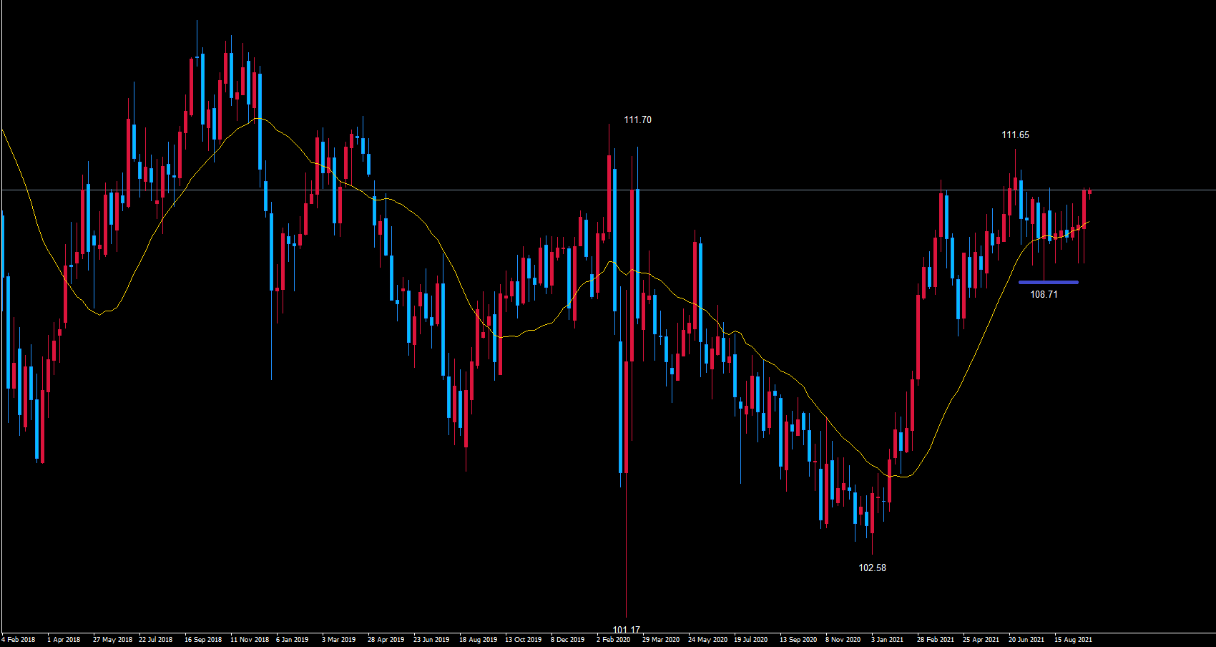Select the 29 Mar 2020 date marker

point(661,640)
